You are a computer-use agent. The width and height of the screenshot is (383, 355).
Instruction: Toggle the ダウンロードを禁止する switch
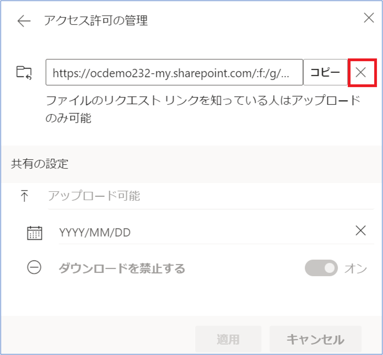click(321, 268)
